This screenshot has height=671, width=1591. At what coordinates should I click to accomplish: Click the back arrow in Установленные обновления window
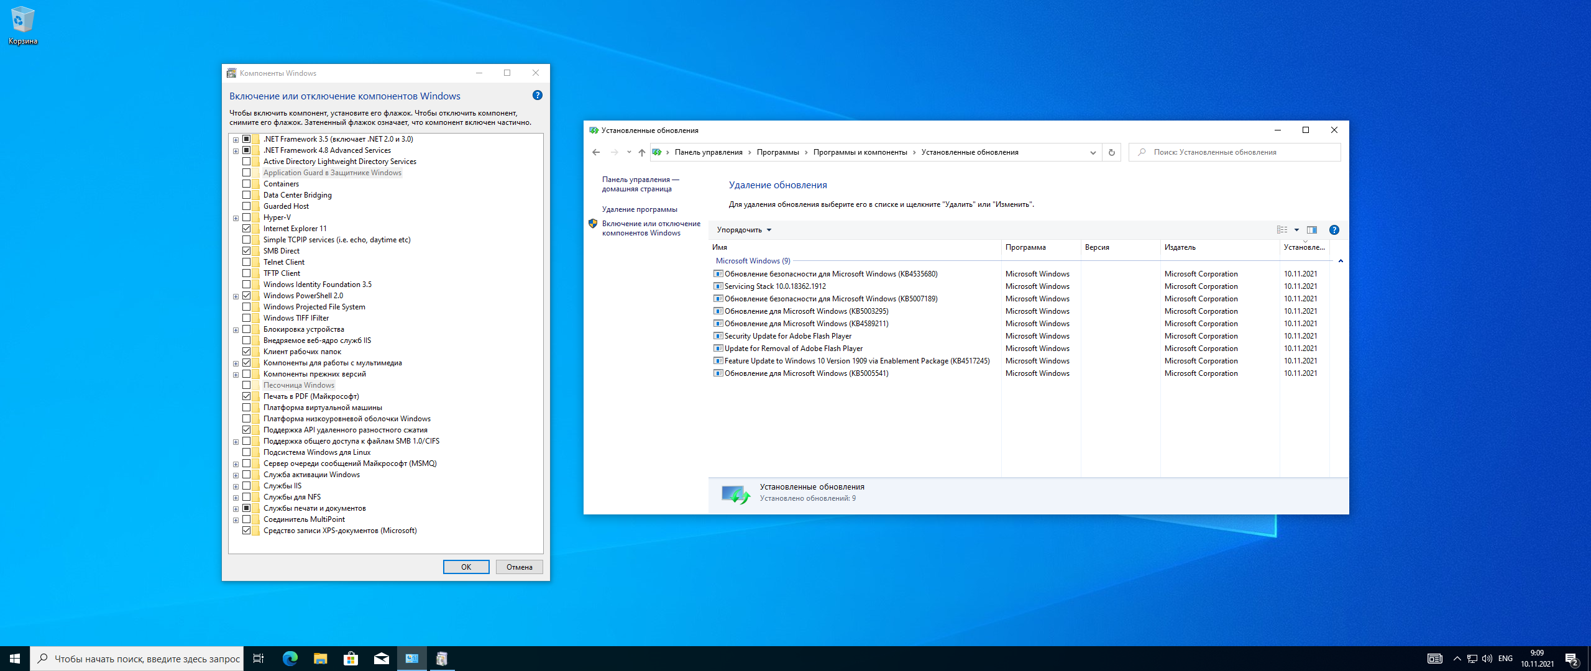click(596, 152)
